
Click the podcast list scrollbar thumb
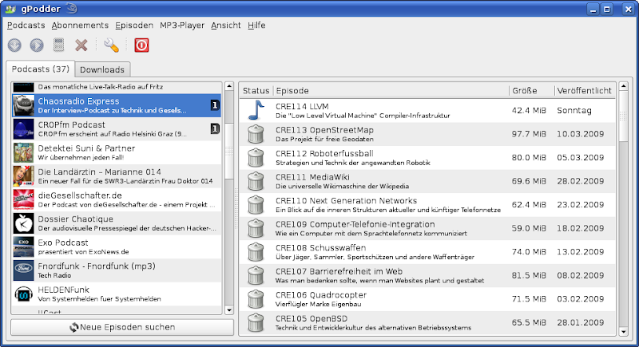(229, 152)
